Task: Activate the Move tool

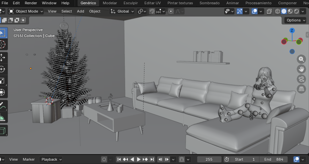Action: (x=3, y=57)
